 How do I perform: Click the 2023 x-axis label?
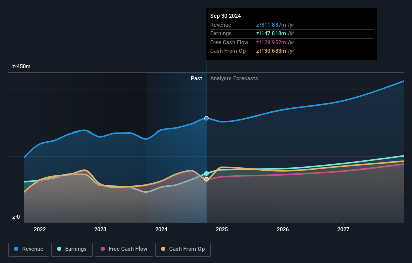(x=100, y=230)
